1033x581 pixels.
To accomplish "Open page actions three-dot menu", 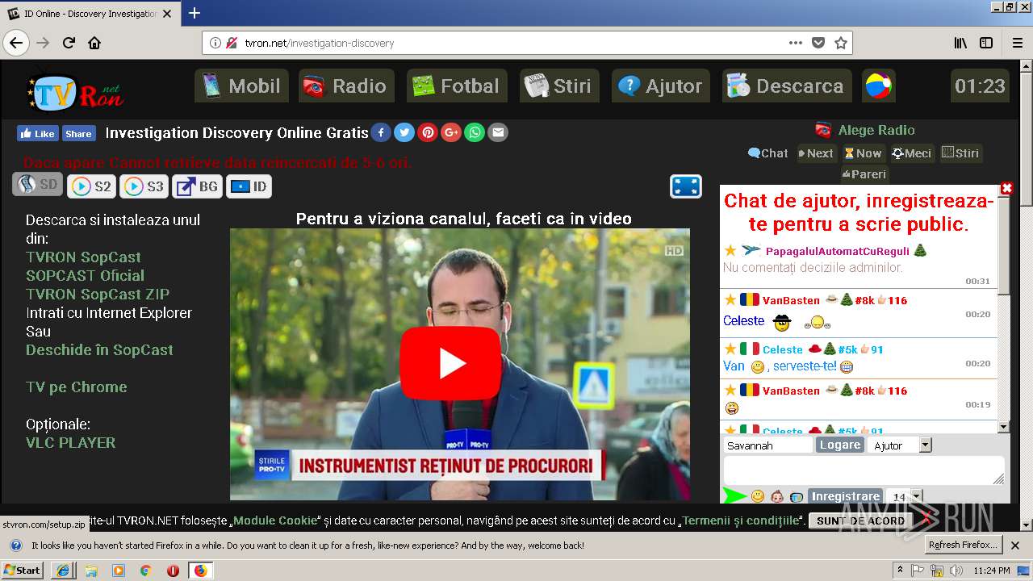I will [796, 43].
